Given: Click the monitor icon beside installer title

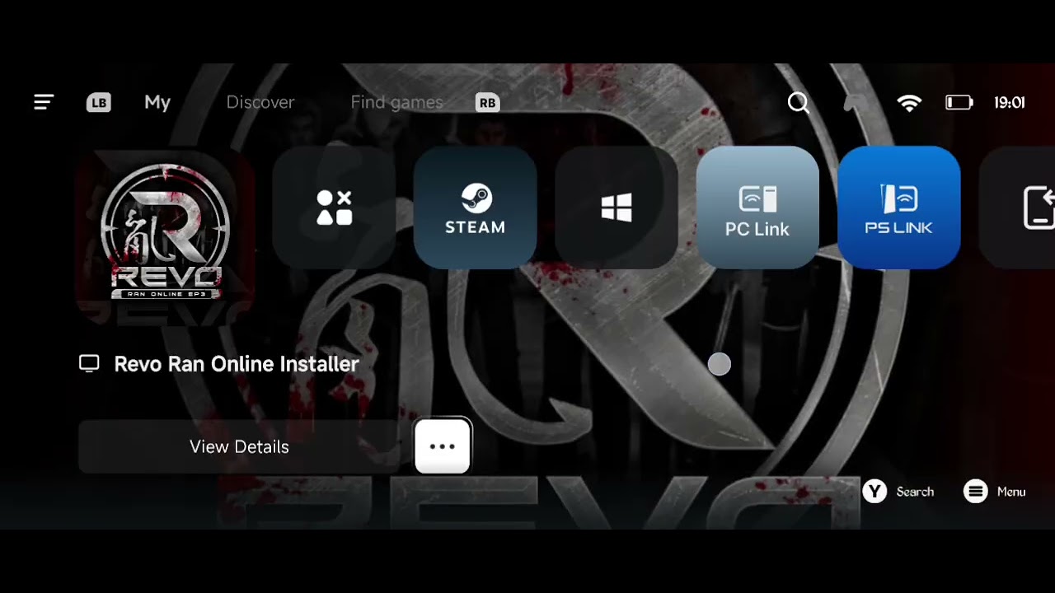Looking at the screenshot, I should click(x=89, y=364).
